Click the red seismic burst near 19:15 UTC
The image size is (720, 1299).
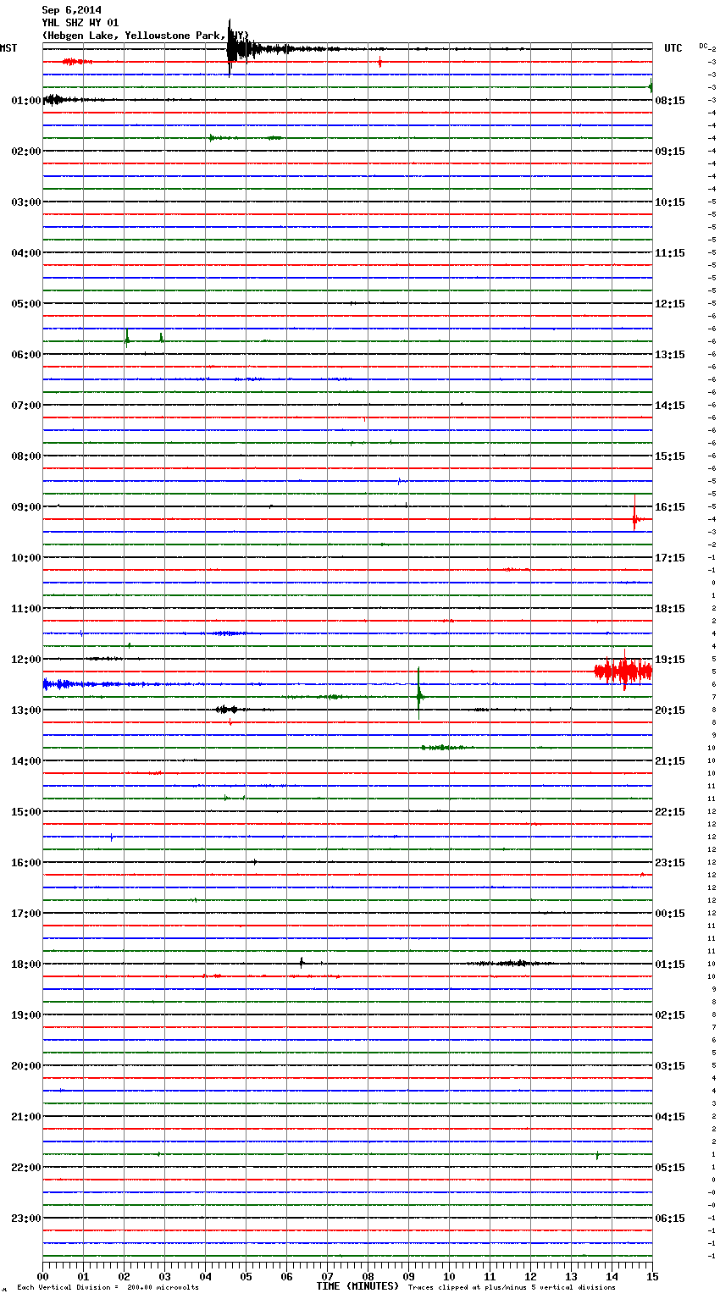(x=623, y=672)
